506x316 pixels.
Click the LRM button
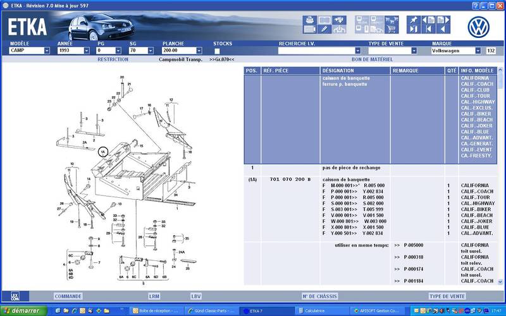coord(154,296)
